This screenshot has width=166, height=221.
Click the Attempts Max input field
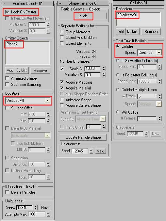[x=37, y=214]
